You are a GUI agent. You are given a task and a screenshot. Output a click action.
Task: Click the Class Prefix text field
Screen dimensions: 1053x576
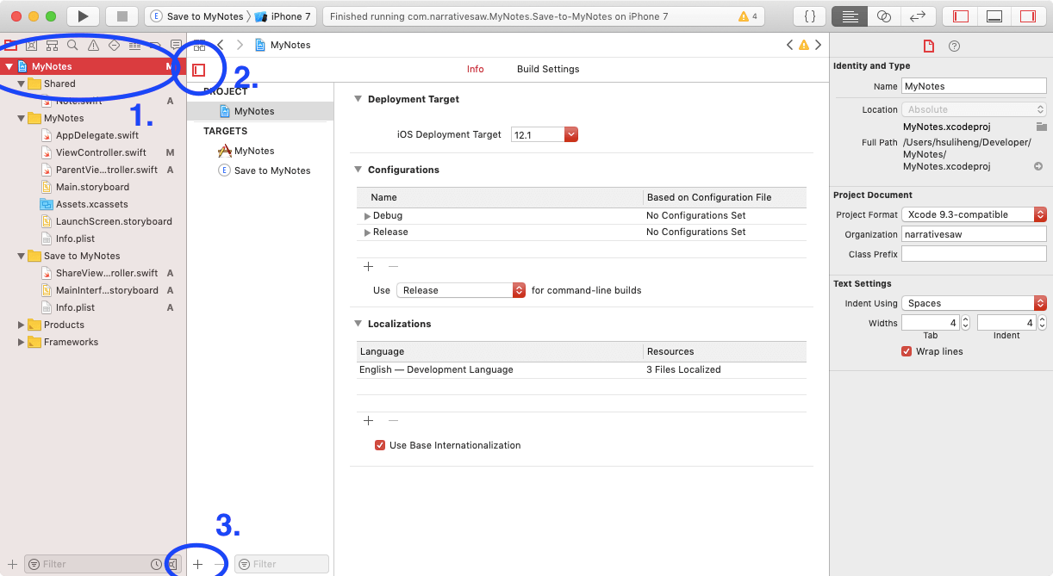tap(974, 254)
